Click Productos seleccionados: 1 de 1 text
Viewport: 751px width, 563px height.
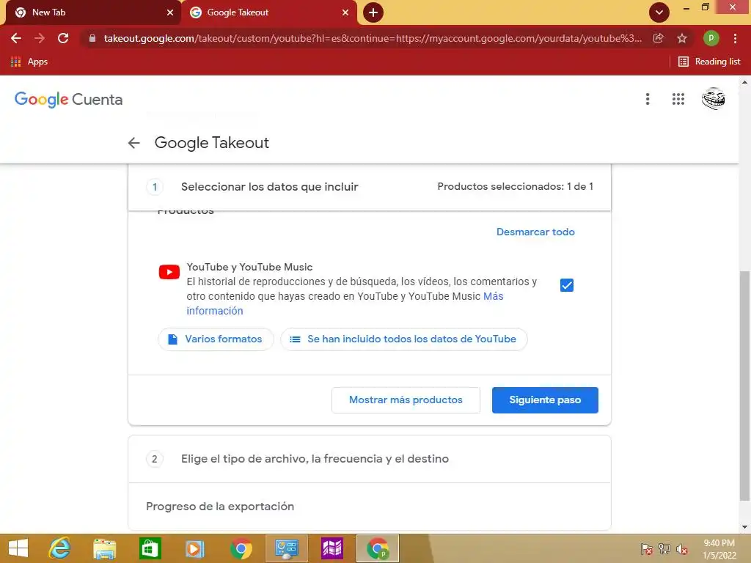(x=516, y=187)
